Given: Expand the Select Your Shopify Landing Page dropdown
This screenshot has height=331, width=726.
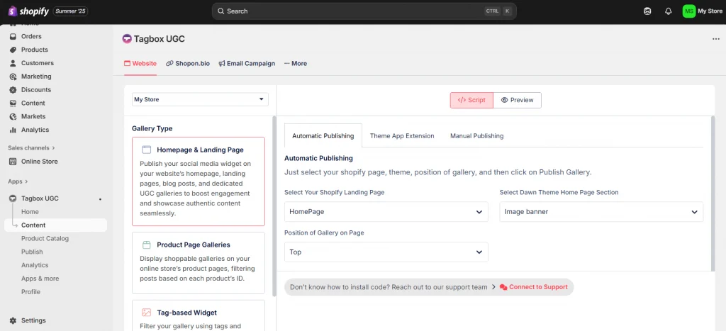Looking at the screenshot, I should (386, 211).
